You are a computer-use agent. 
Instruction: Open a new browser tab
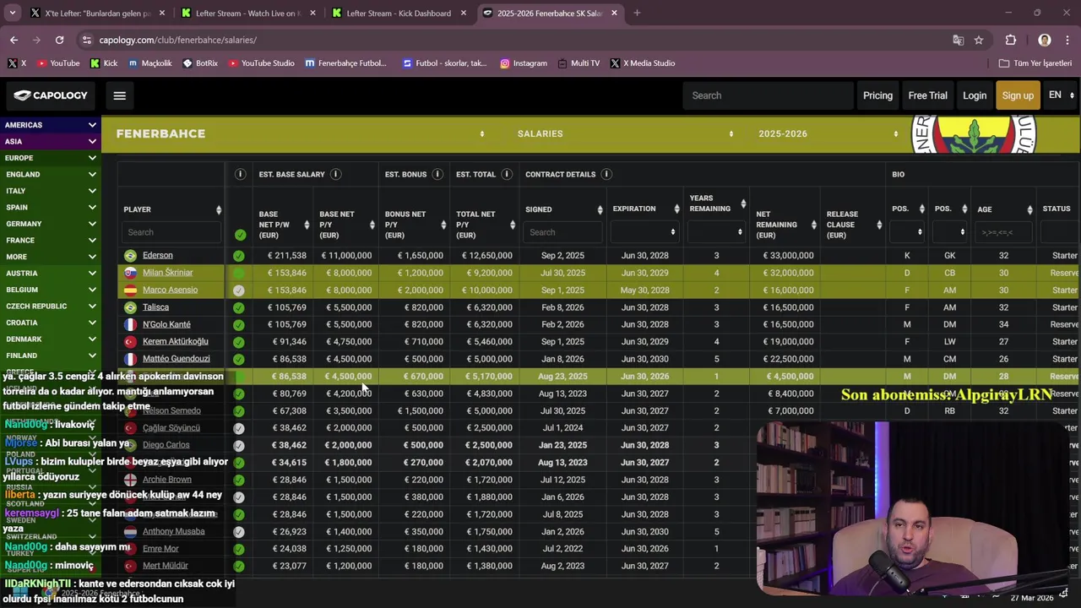coord(637,13)
